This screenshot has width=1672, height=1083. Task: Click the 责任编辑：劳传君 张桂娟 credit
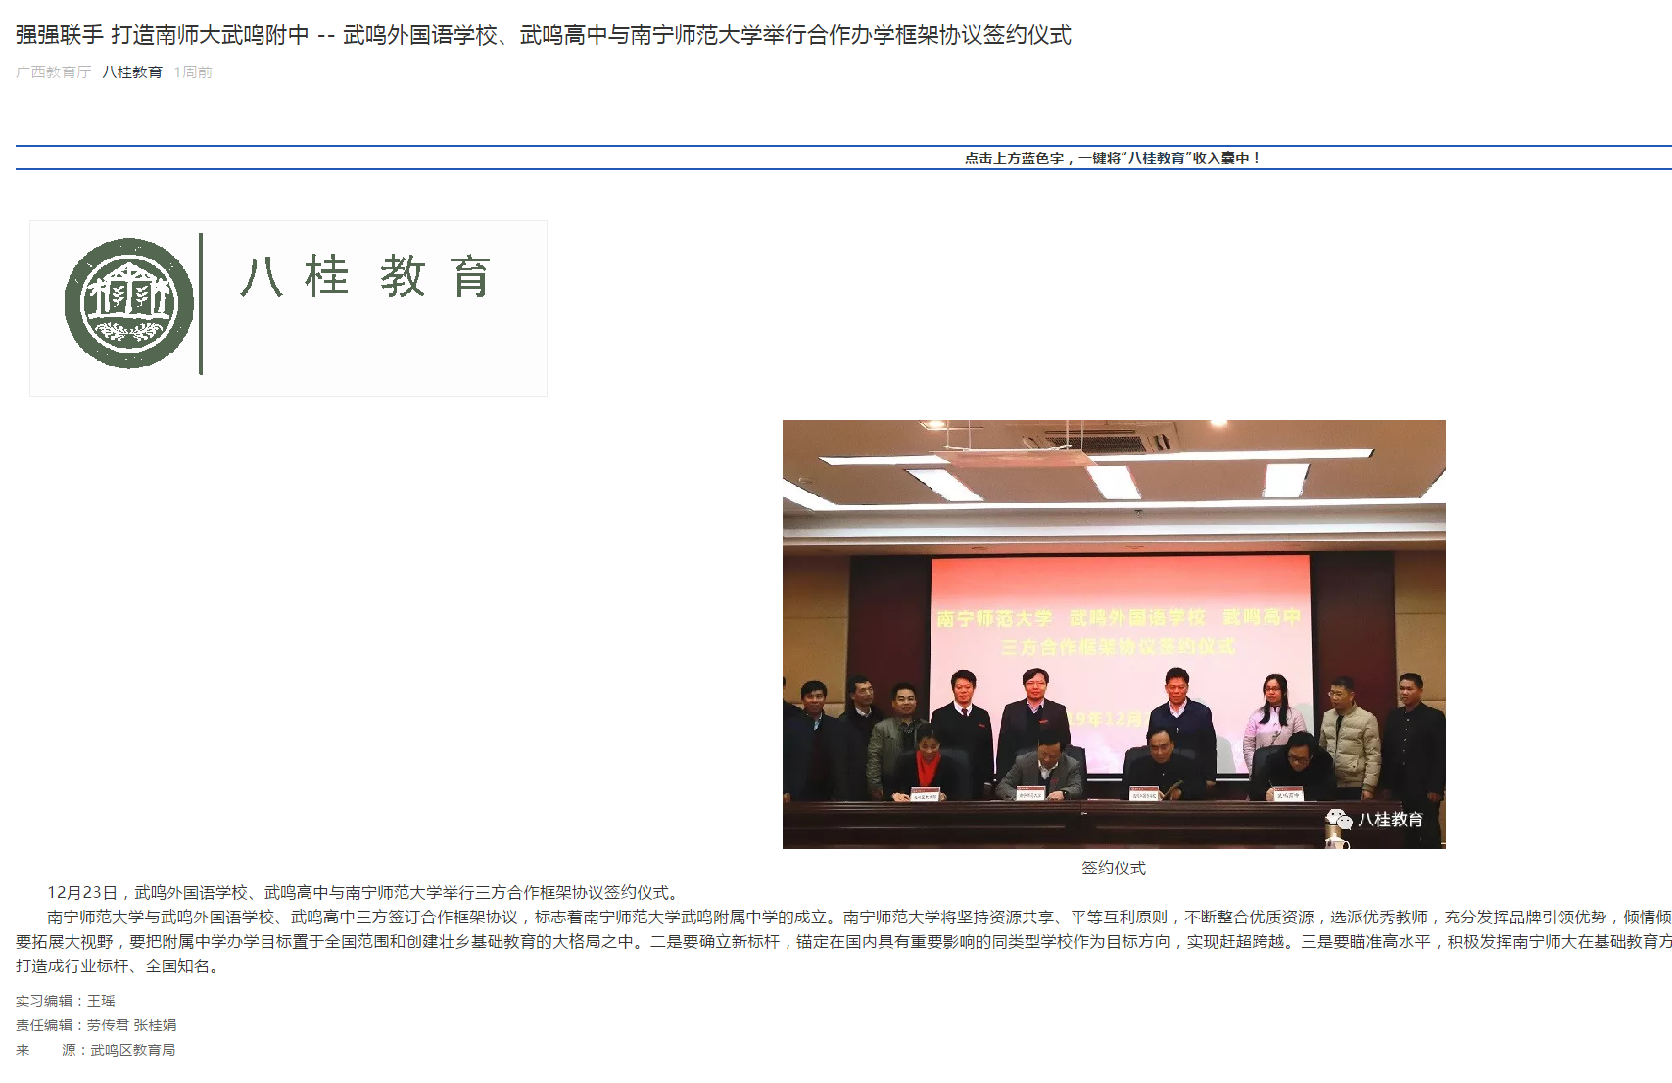[96, 1025]
